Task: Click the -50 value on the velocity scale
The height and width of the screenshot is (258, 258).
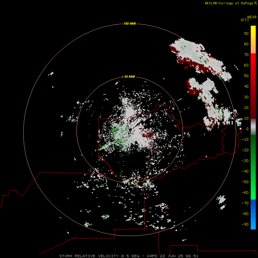Action: [x=245, y=182]
